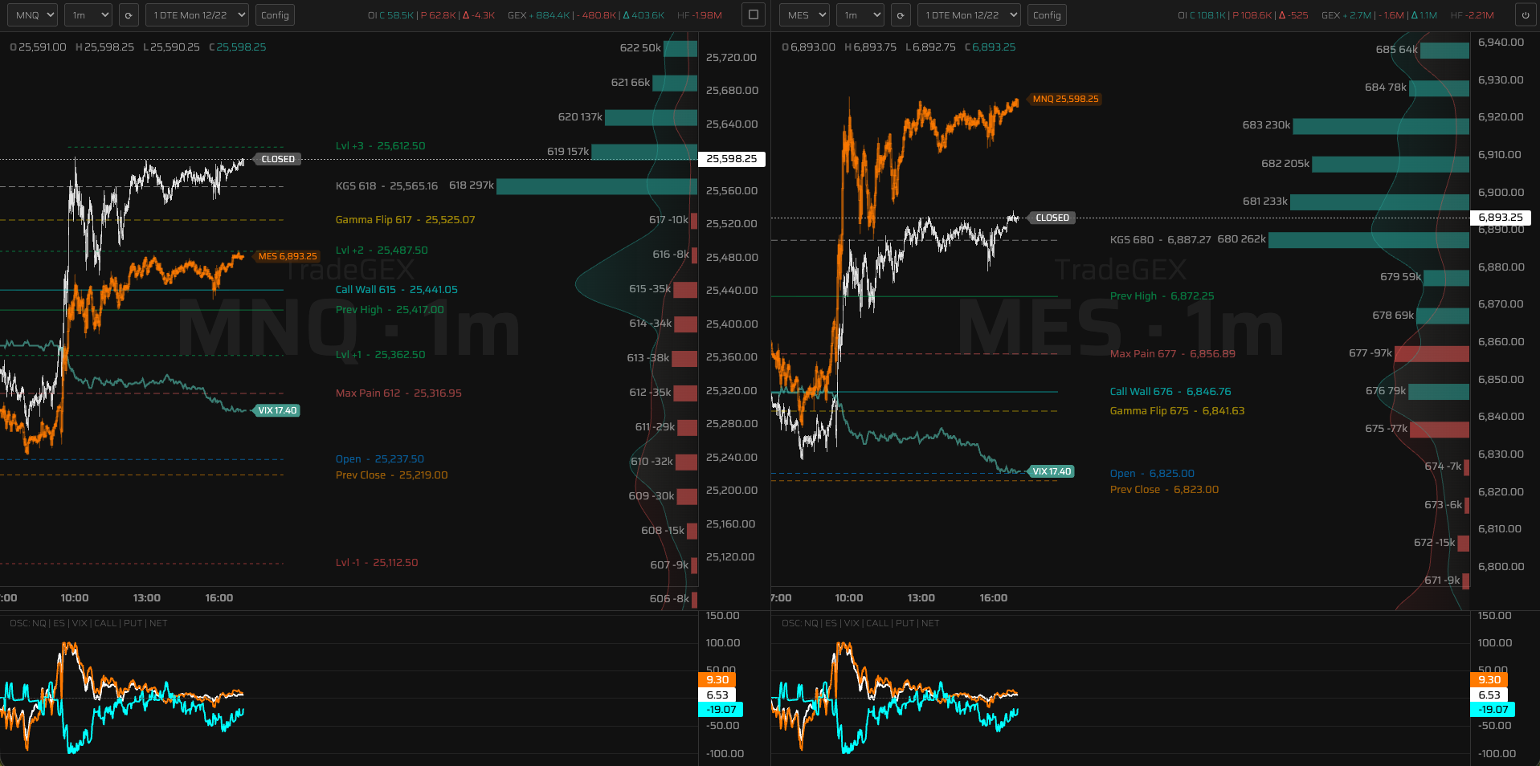The image size is (1540, 766).
Task: Click the power icon on the MES panel
Action: pyautogui.click(x=1526, y=14)
